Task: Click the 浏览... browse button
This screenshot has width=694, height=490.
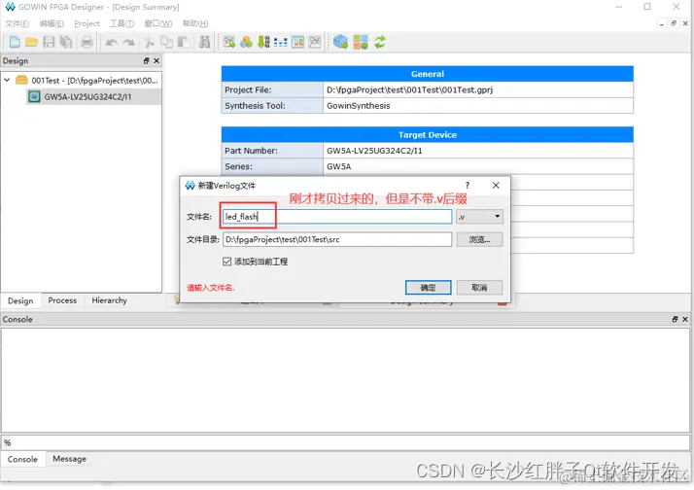Action: 479,239
